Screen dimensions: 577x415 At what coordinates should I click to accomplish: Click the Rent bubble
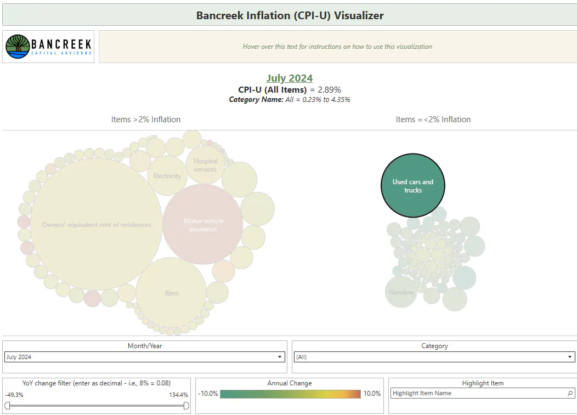coord(171,293)
